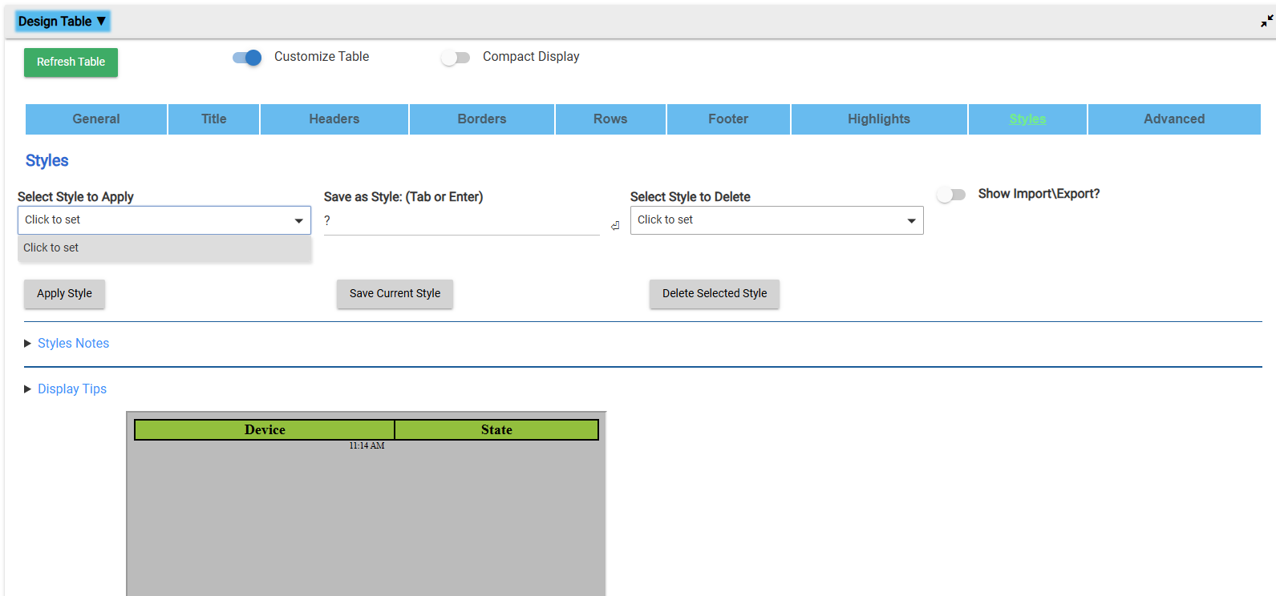This screenshot has width=1276, height=596.
Task: Switch to the Title tab
Action: [x=213, y=119]
